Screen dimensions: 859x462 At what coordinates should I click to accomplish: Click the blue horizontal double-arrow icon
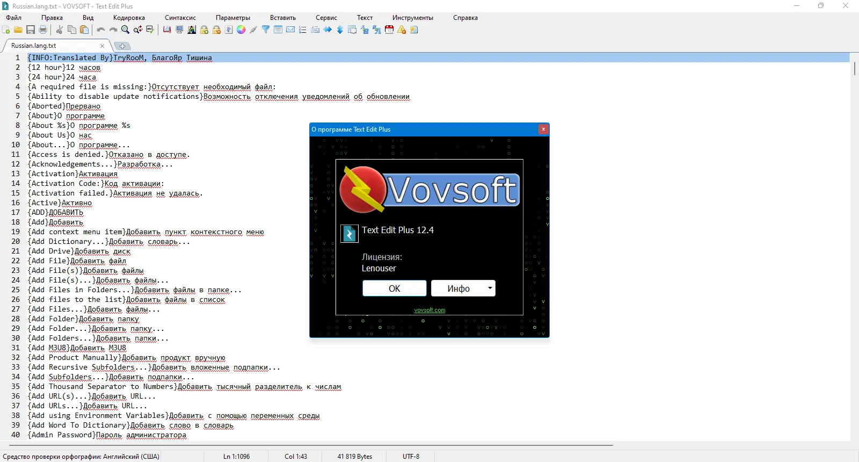point(327,30)
